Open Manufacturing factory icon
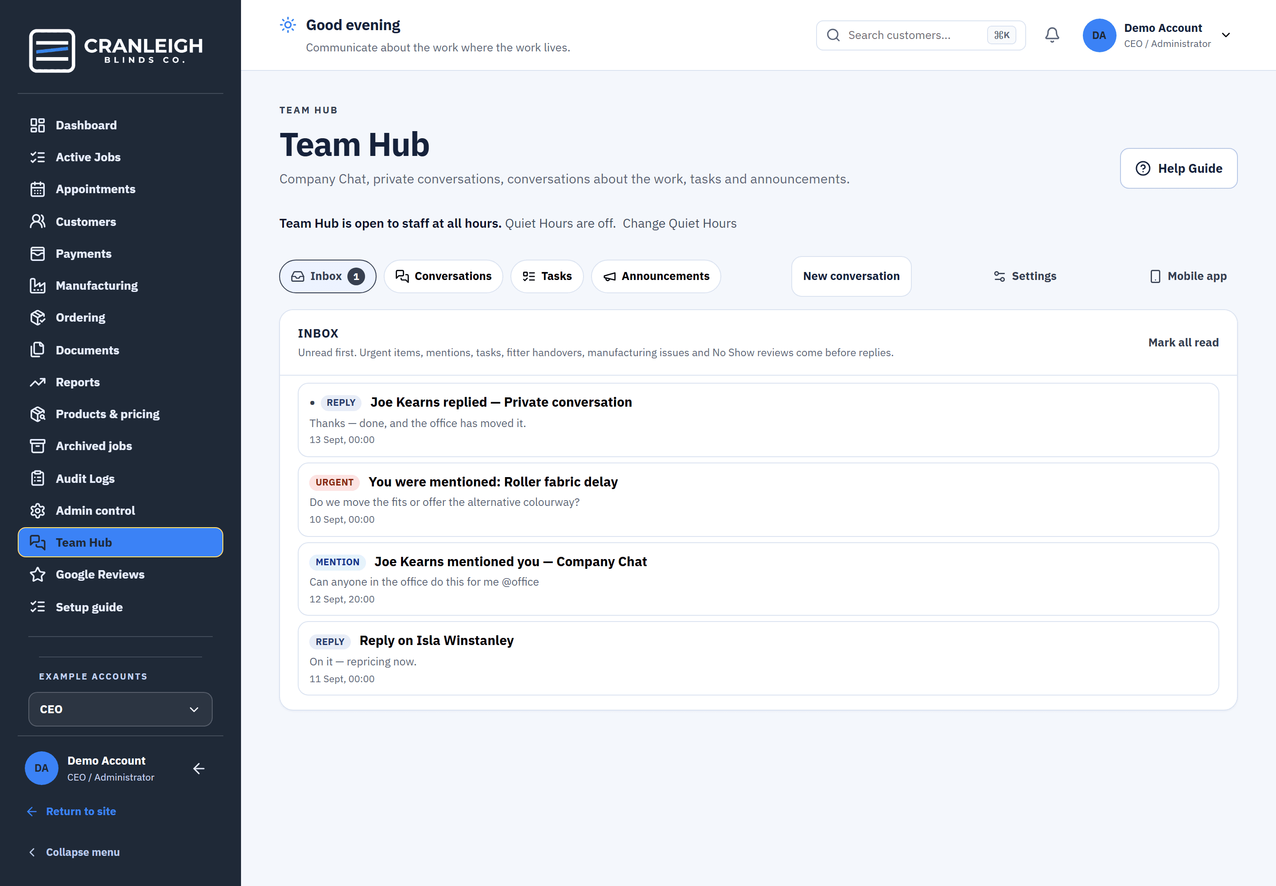Image resolution: width=1276 pixels, height=886 pixels. [37, 285]
